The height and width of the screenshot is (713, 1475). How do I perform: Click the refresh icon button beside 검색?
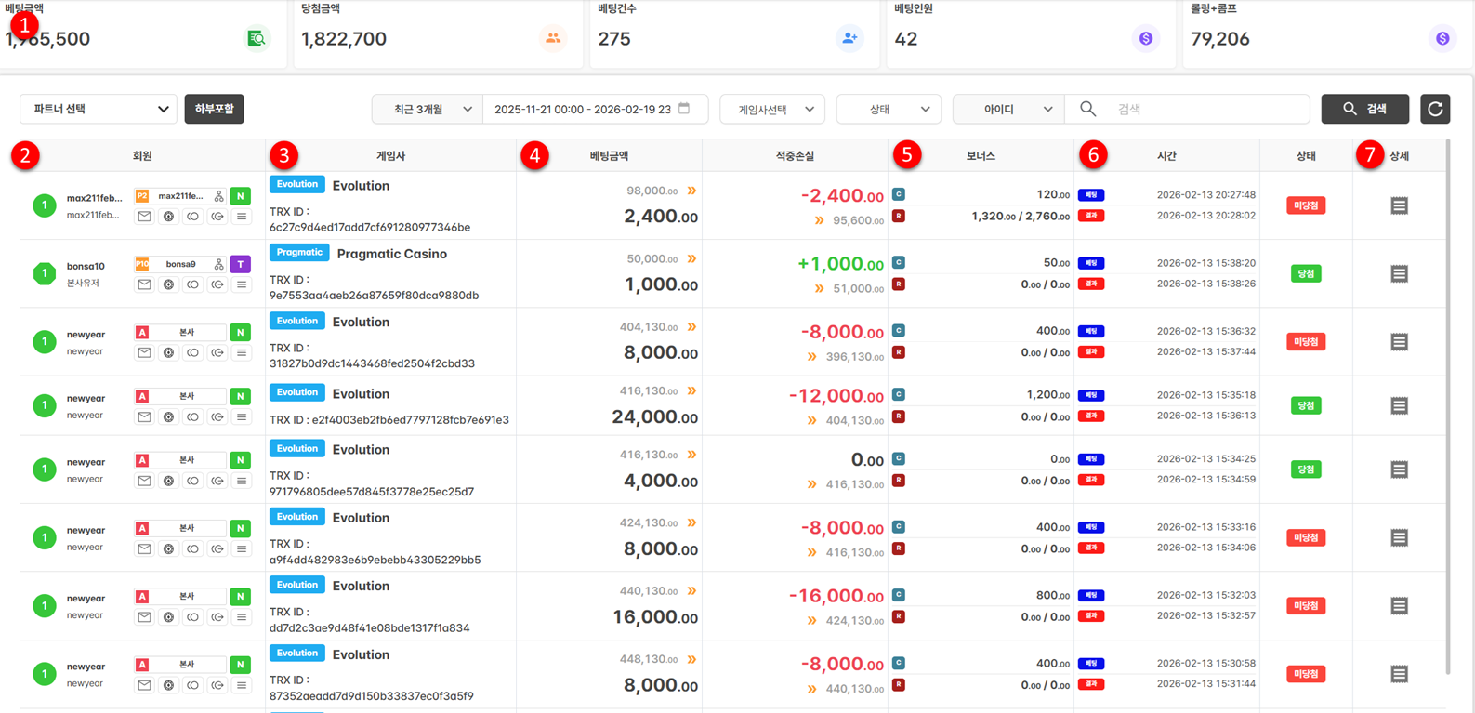pos(1435,109)
